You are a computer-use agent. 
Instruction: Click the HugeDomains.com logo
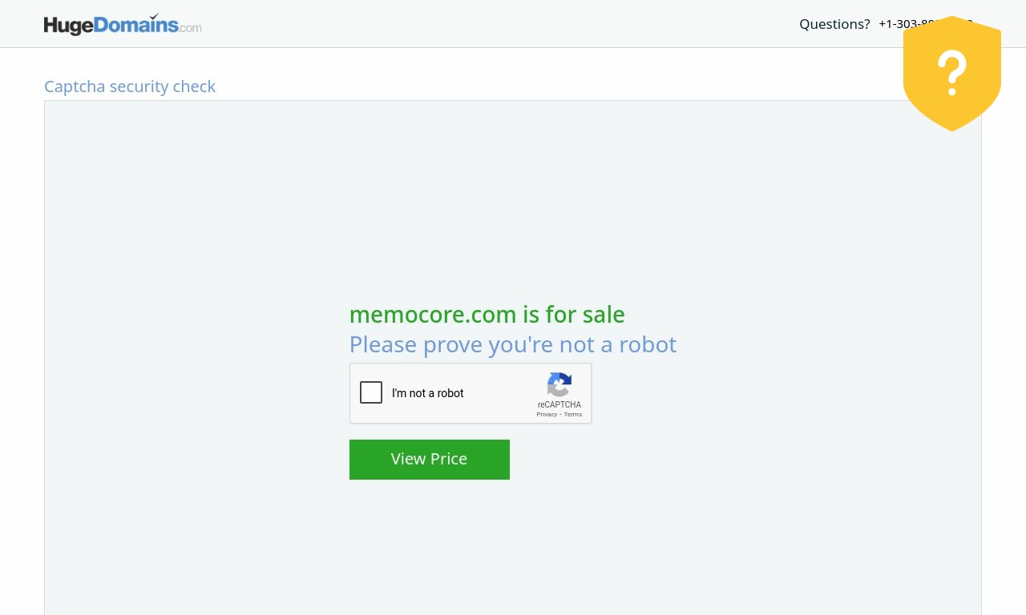tap(123, 24)
